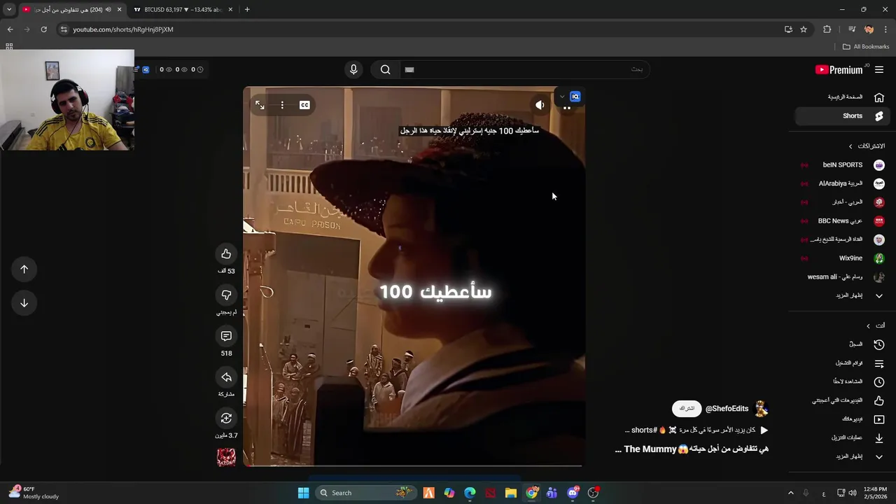Open the sound source thumbnail below remix

pos(226,457)
